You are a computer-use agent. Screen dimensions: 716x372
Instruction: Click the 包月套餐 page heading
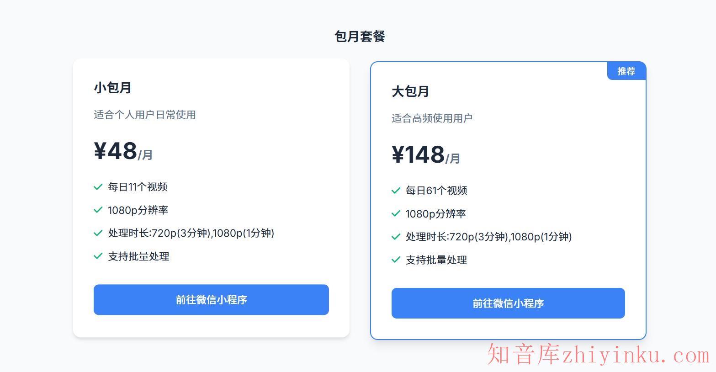point(359,36)
